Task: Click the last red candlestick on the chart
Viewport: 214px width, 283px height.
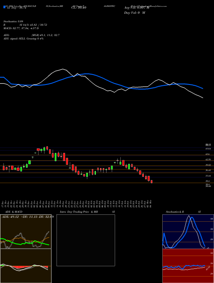Action: click(x=152, y=181)
